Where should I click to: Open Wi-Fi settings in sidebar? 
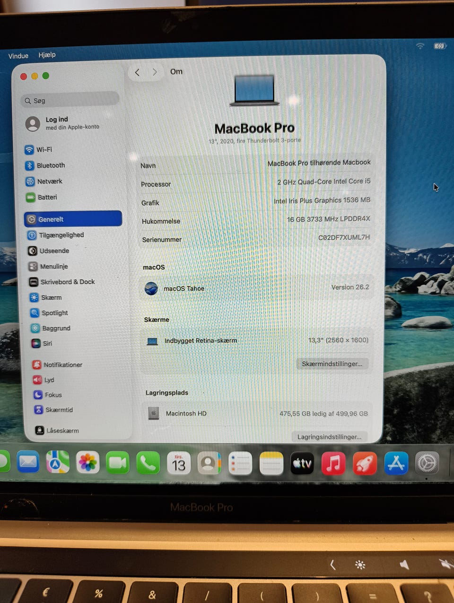pos(38,149)
